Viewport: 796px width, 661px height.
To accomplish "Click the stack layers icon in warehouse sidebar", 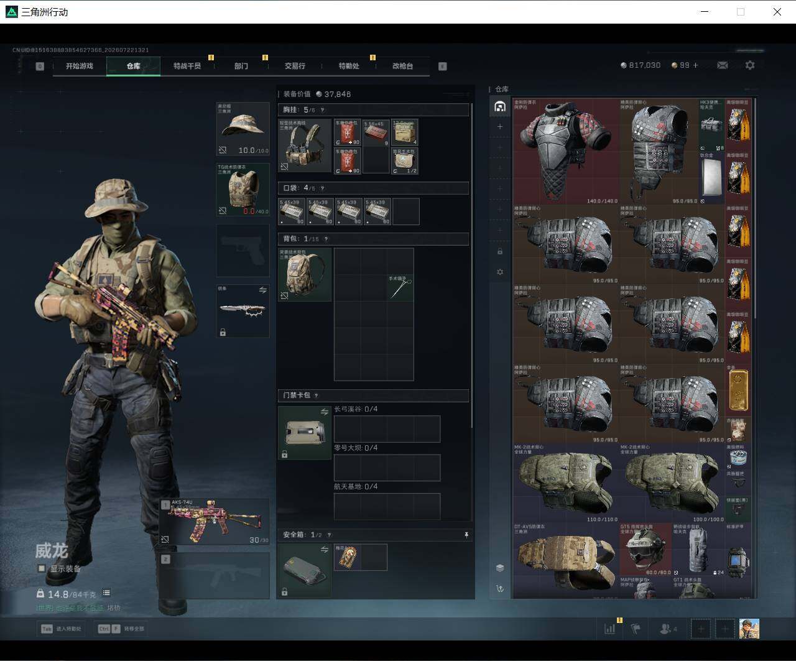I will click(500, 568).
